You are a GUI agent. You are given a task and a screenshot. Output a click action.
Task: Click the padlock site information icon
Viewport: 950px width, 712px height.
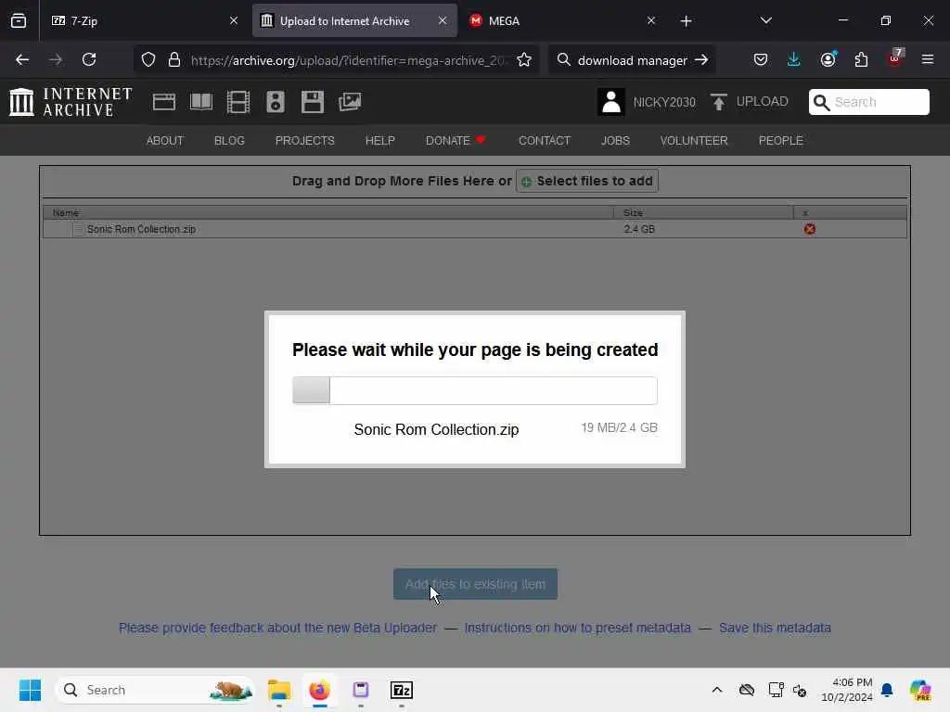pyautogui.click(x=174, y=60)
